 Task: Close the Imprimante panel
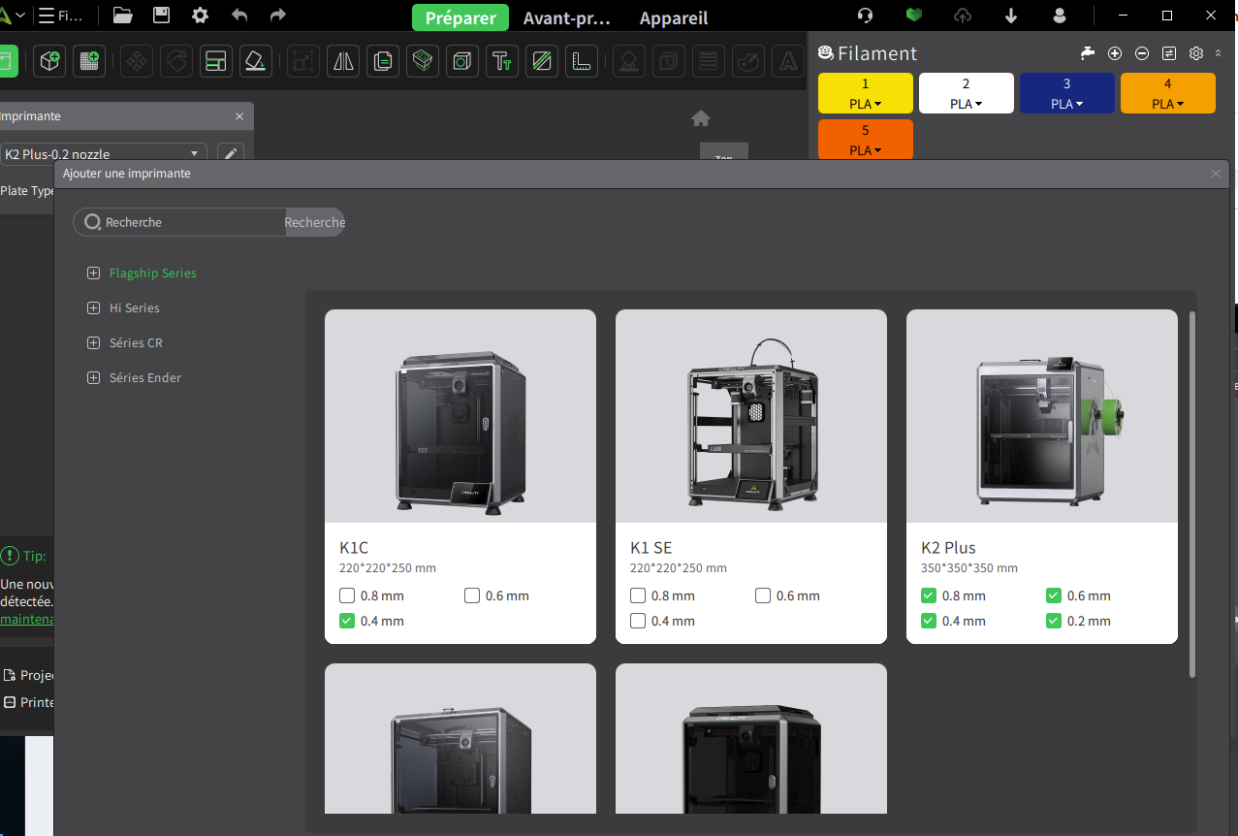[239, 116]
